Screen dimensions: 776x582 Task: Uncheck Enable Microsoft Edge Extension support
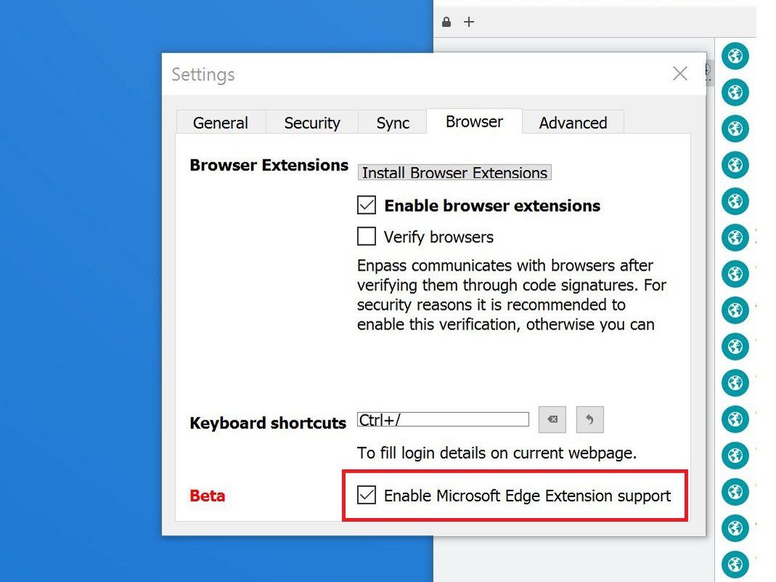366,496
